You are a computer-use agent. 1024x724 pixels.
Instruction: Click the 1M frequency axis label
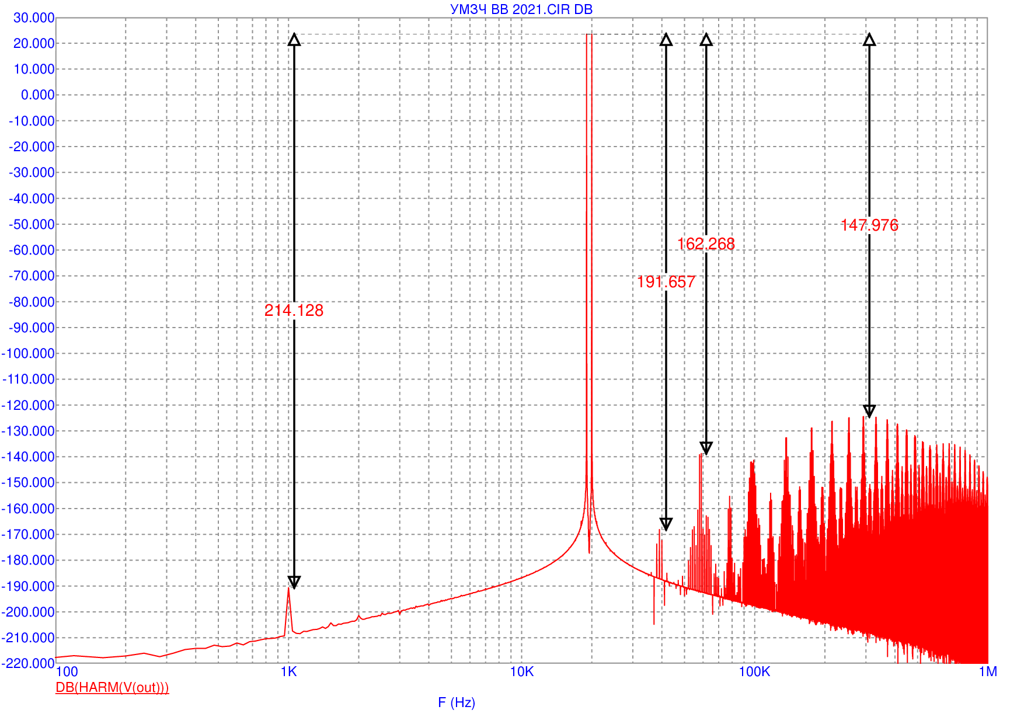coord(988,671)
